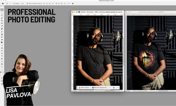Click the background color swatch
176x106 pixels.
point(3,76)
